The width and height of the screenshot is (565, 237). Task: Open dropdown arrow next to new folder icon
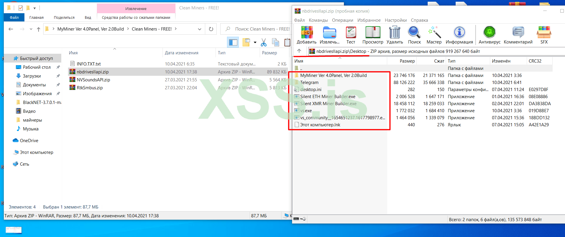(255, 43)
